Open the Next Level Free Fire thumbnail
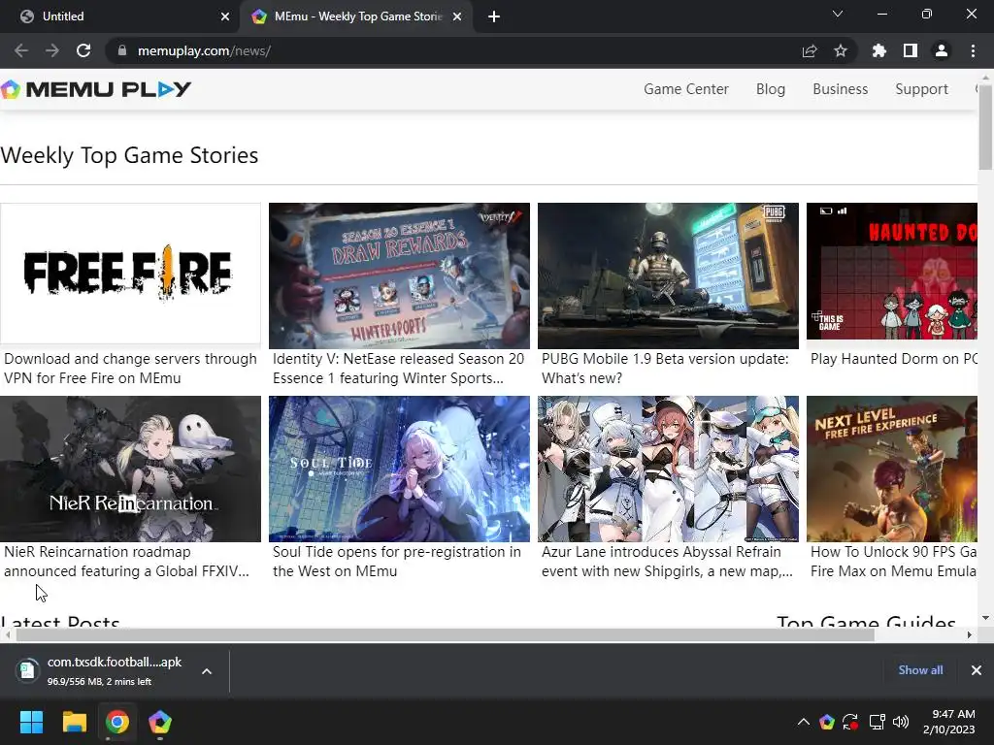Viewport: 994px width, 745px height. (892, 469)
